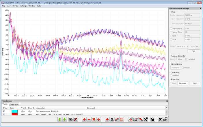Enable the Attenuation checkbox
The image size is (203, 127).
click(171, 29)
